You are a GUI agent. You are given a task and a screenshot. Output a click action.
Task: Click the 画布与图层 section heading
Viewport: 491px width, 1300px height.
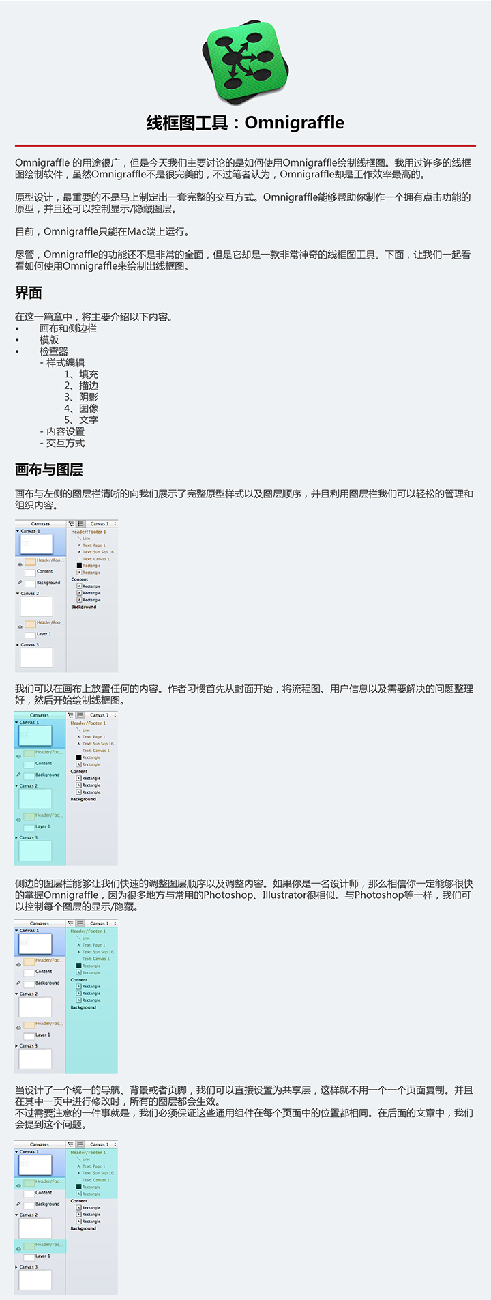[49, 470]
